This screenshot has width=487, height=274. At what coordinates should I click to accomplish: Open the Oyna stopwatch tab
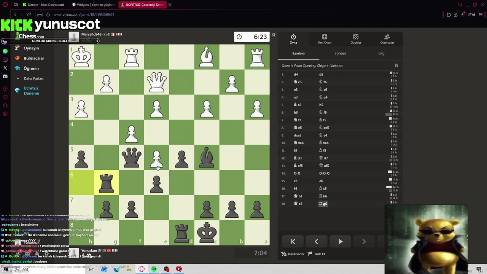[293, 39]
